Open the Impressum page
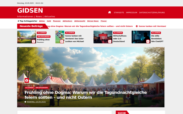This screenshot has height=114, width=183. [131, 12]
